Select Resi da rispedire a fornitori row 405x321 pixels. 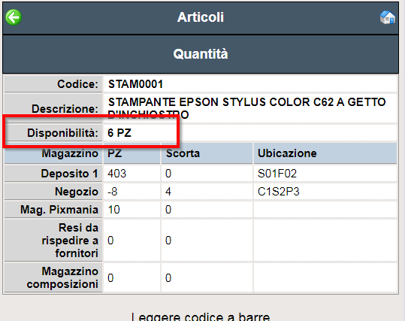201,241
